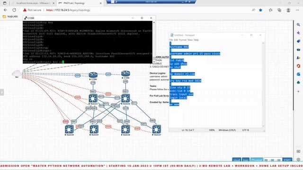Switch to the PNETLab Topology tab

click(80, 3)
